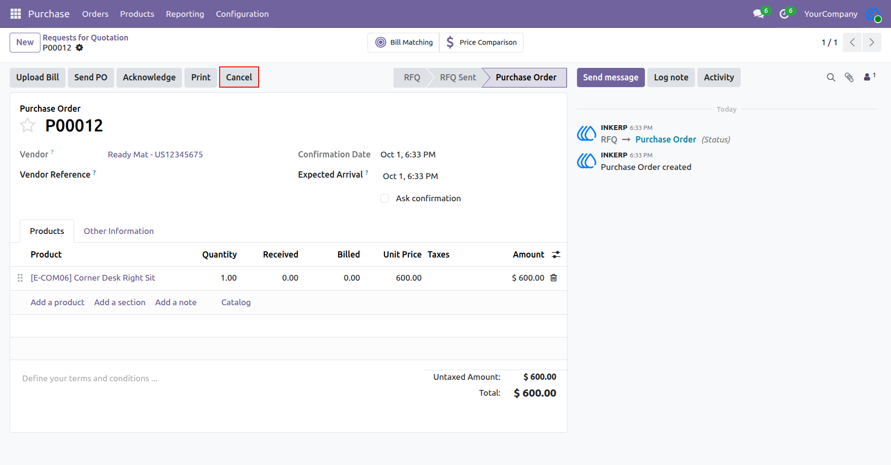Screen dimensions: 891x465
Task: Toggle the Ask confirmation checkbox
Action: click(x=384, y=198)
